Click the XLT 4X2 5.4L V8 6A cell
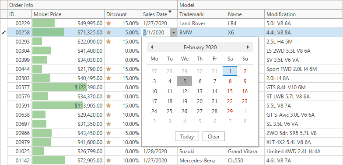This screenshot has width=343, height=165. point(304,142)
